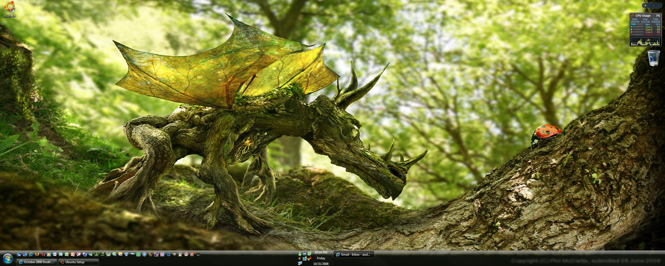Click the green Messenger buddy tray icon
This screenshot has width=665, height=266.
pos(300,254)
